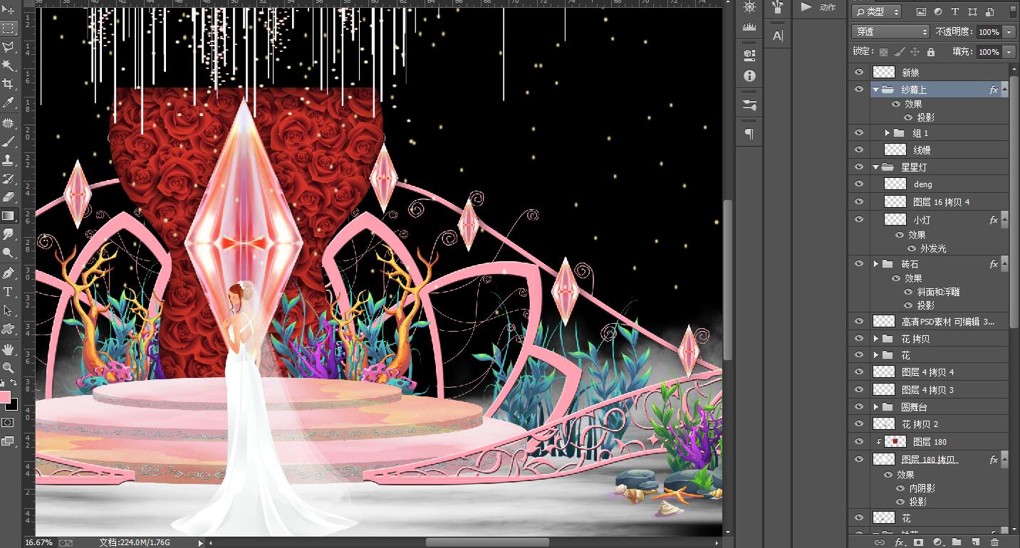This screenshot has height=548, width=1020.
Task: Select the History Brush tool
Action: [9, 179]
